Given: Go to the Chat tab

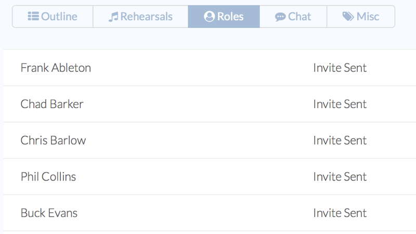Looking at the screenshot, I should [293, 17].
